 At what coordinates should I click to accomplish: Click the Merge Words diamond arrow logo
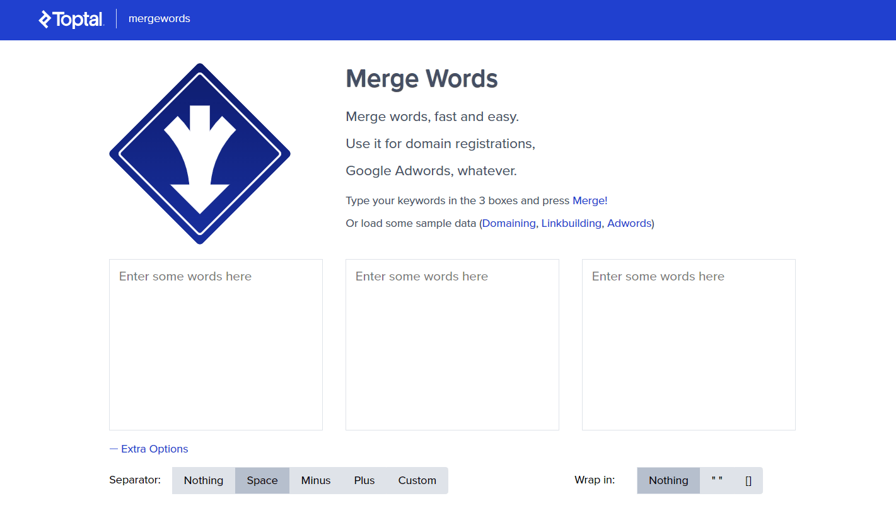200,154
